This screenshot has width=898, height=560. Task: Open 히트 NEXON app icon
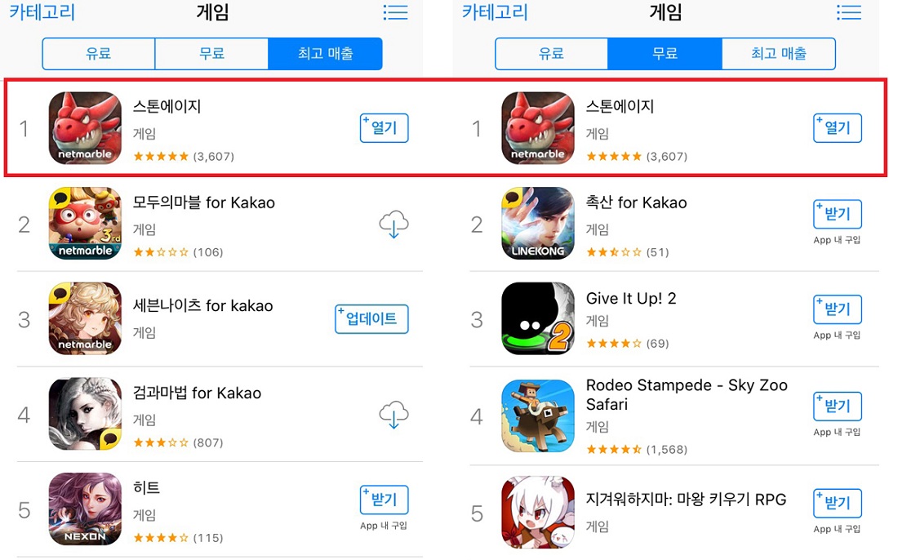tap(85, 509)
